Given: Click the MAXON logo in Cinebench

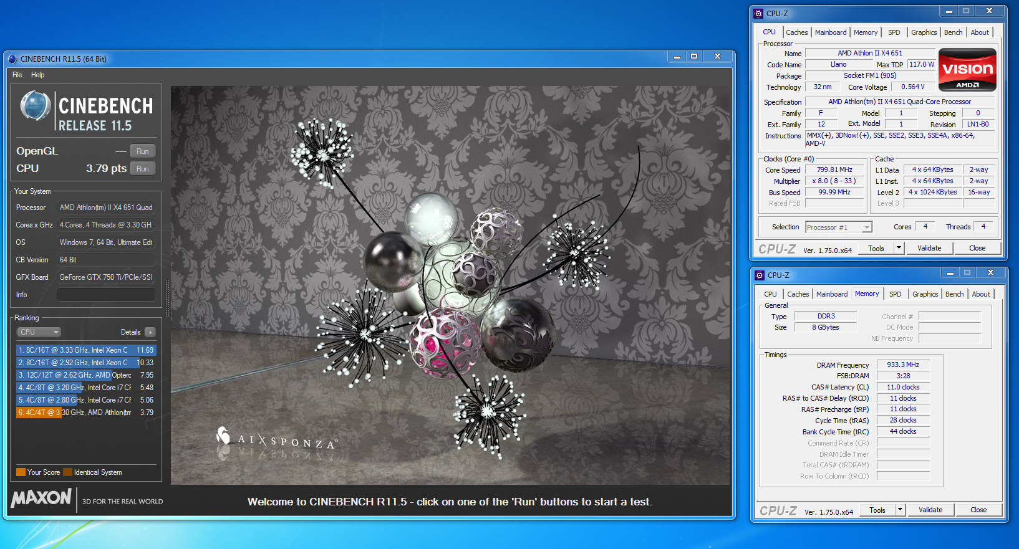Looking at the screenshot, I should (x=41, y=498).
